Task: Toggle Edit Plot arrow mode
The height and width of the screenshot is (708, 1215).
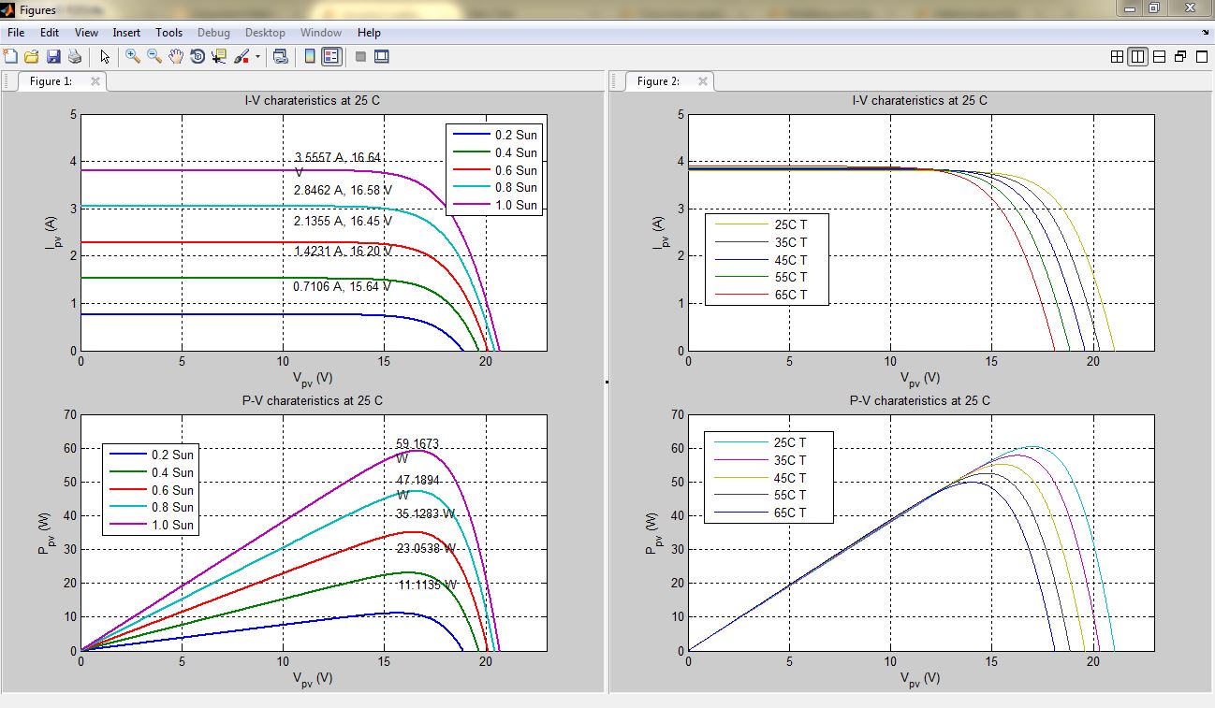Action: pos(105,56)
